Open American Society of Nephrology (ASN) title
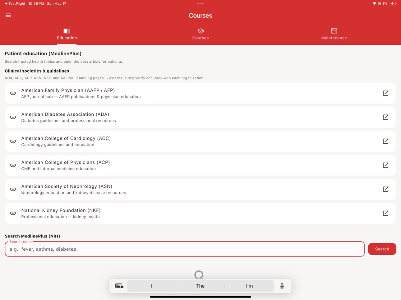The image size is (401, 300). (x=67, y=186)
